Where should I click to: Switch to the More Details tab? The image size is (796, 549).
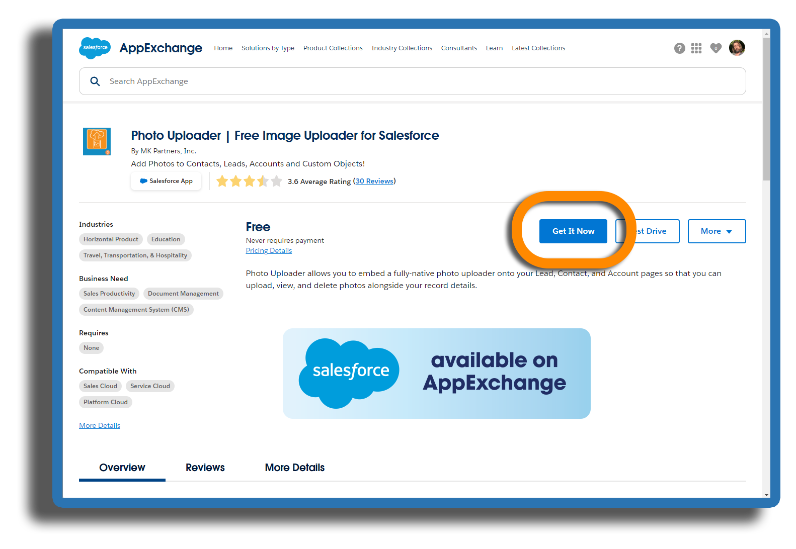pyautogui.click(x=294, y=468)
